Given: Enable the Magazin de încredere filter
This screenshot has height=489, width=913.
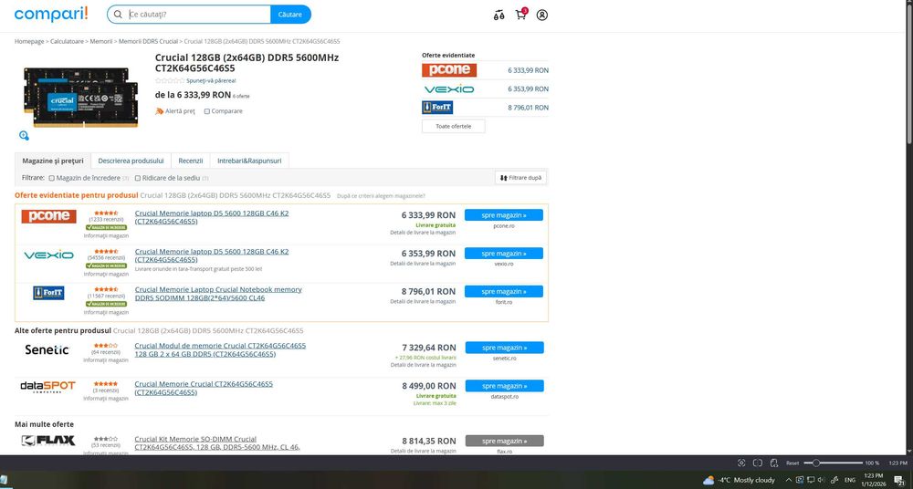Looking at the screenshot, I should [x=52, y=178].
